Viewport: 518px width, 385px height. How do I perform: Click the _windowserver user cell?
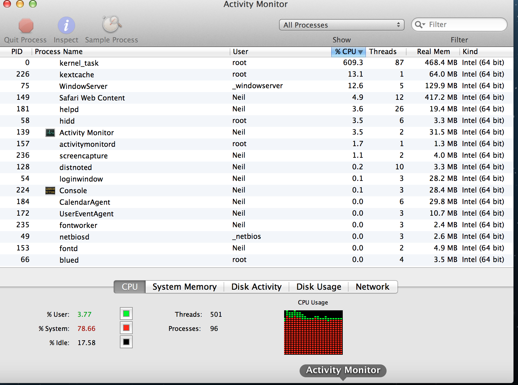pos(258,86)
